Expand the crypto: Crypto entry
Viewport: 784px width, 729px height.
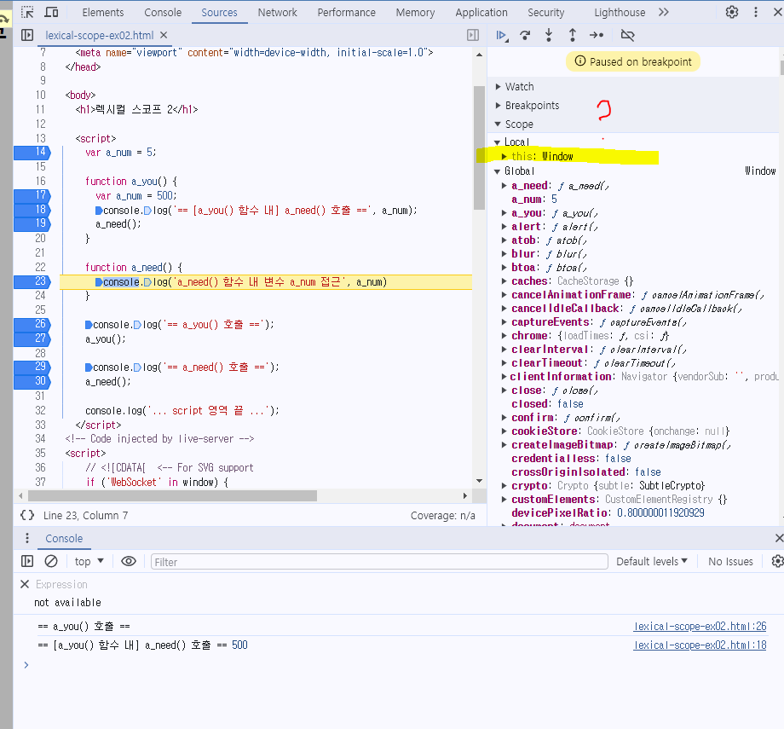tap(504, 485)
